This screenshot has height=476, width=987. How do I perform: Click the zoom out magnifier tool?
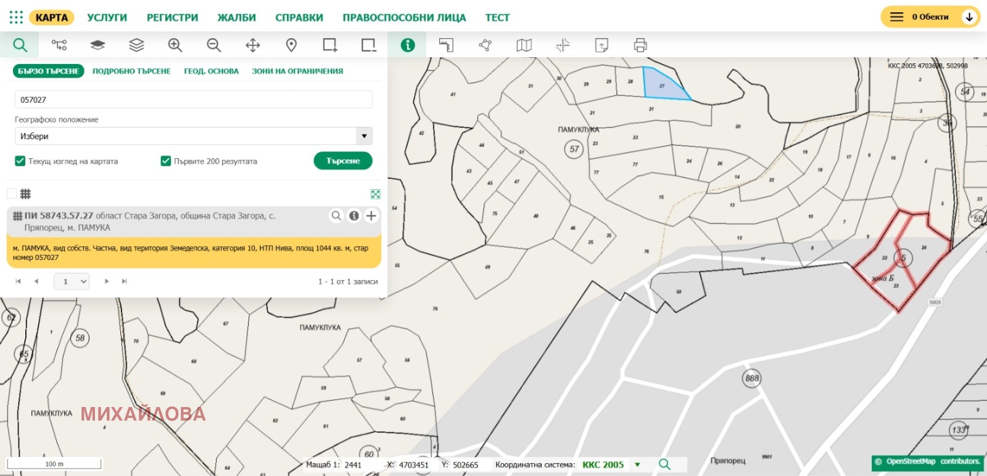pos(213,45)
